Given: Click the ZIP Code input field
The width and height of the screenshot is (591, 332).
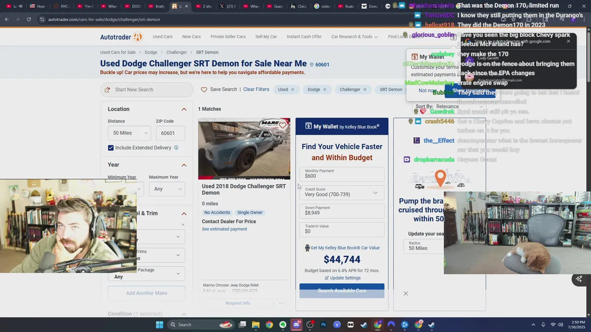Looking at the screenshot, I should tap(170, 133).
